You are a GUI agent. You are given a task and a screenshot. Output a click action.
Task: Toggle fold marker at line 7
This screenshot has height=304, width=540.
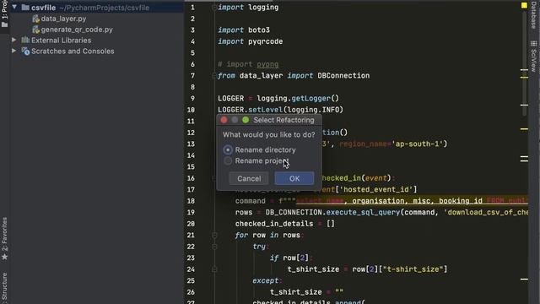(214, 75)
